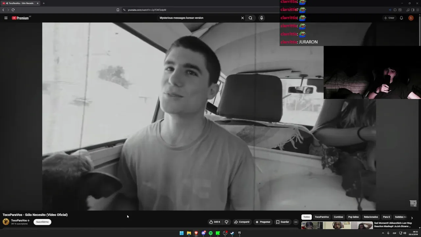Screen dimensions: 421x237
Task: Open the Compartir share dialog
Action: (x=242, y=222)
